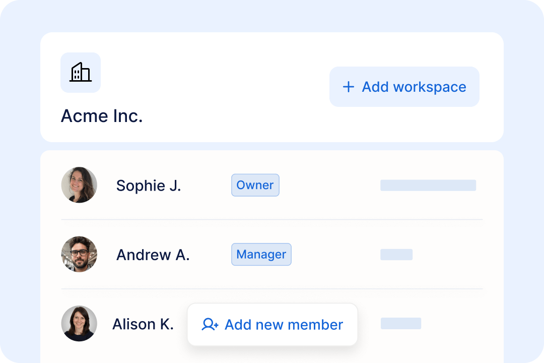This screenshot has width=544, height=363.
Task: Click the Add new member button
Action: [272, 324]
